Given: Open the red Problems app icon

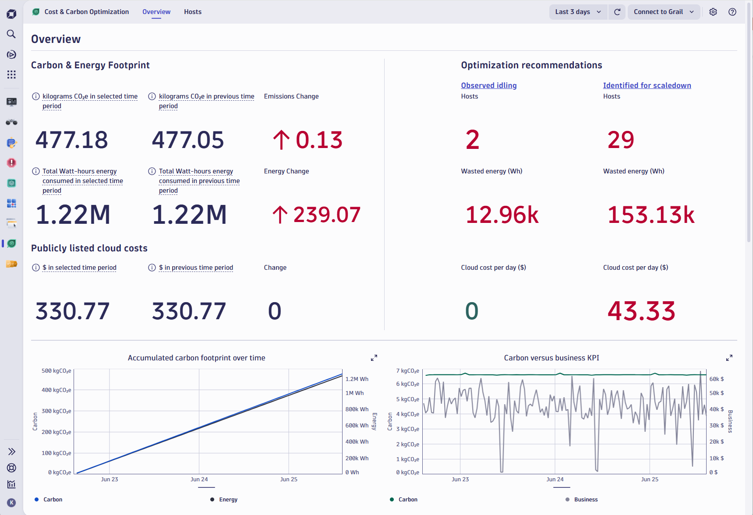Looking at the screenshot, I should coord(11,162).
